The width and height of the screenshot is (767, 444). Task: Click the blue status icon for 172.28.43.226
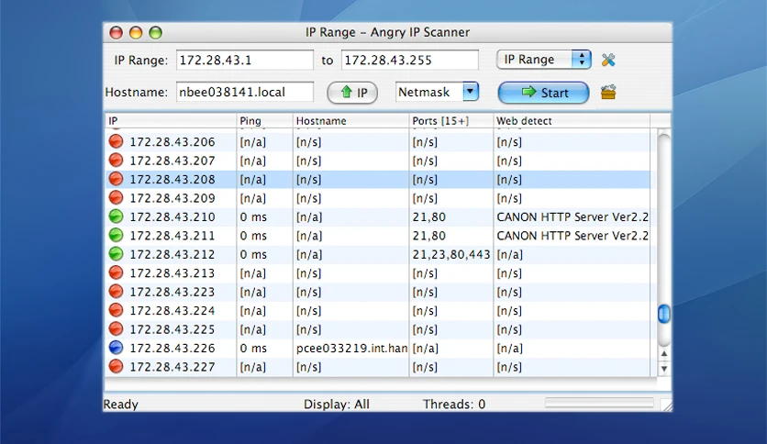[116, 348]
